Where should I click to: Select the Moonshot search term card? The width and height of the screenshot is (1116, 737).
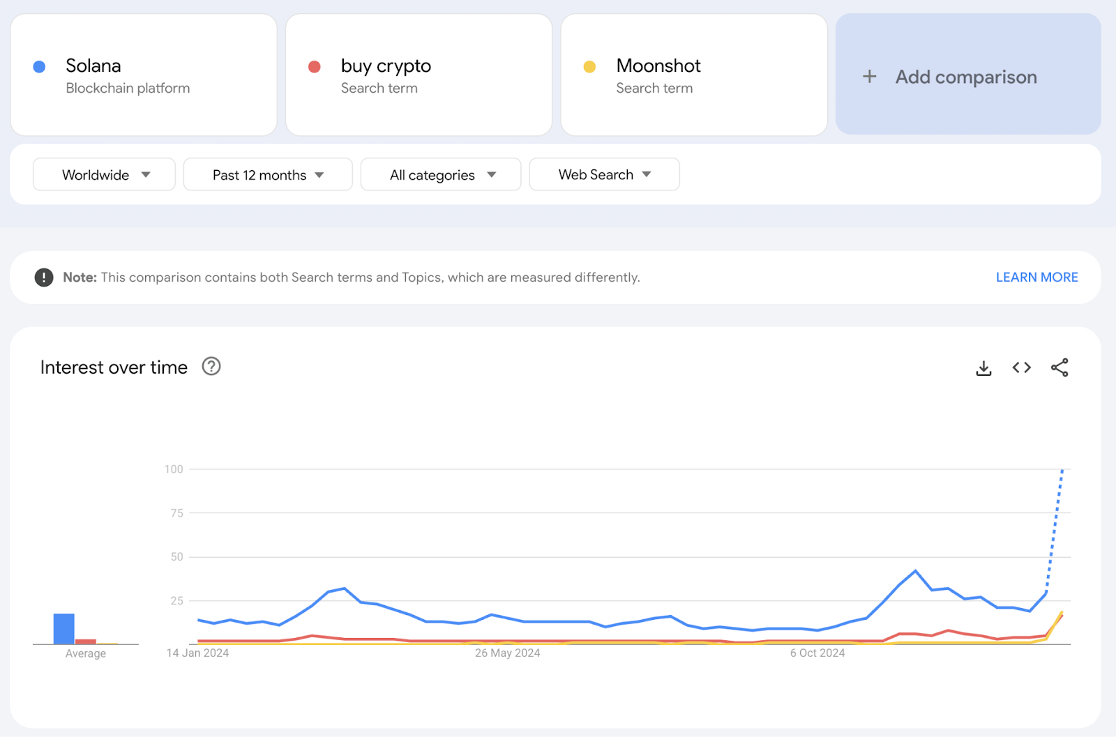point(694,75)
